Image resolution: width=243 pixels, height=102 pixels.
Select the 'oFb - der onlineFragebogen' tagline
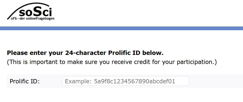pyautogui.click(x=33, y=19)
